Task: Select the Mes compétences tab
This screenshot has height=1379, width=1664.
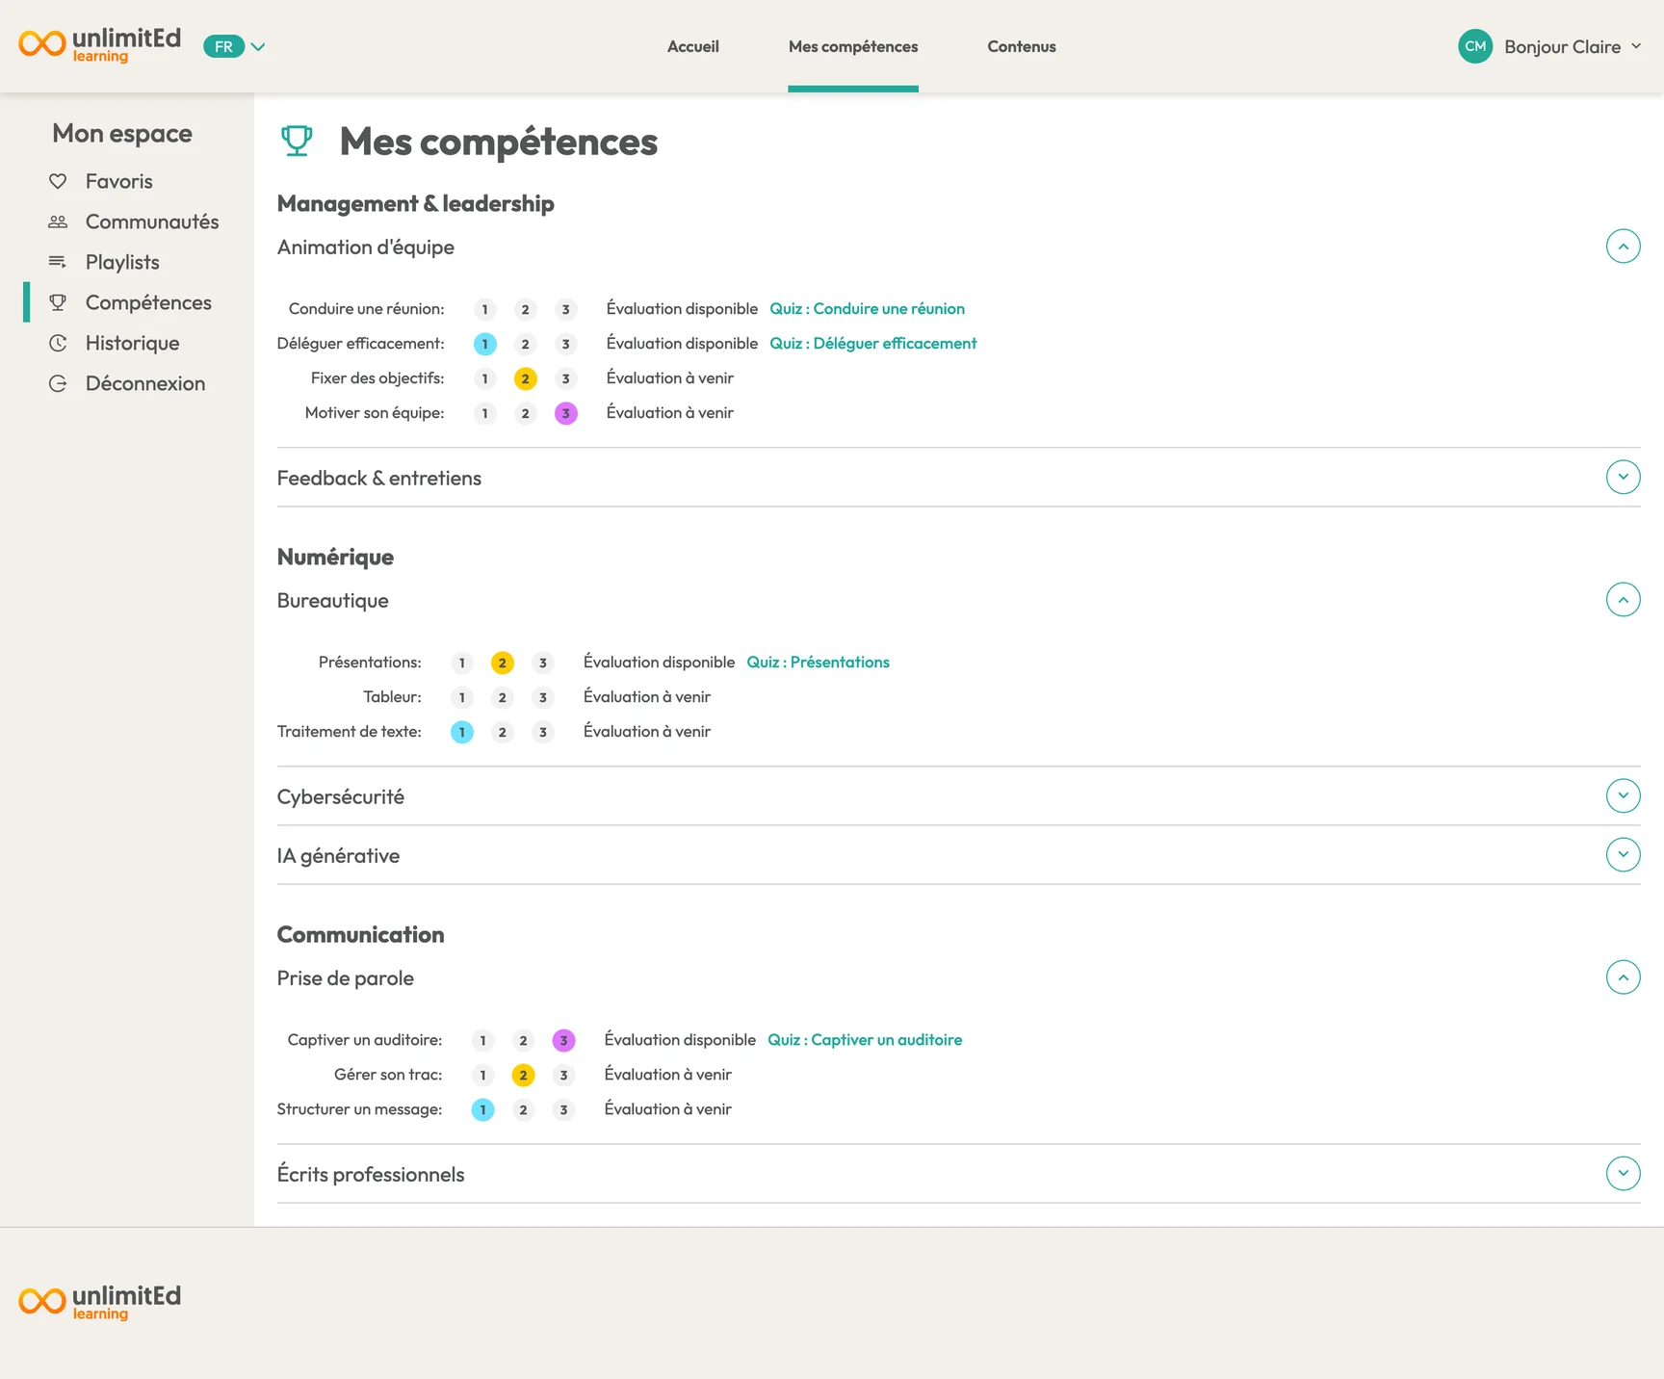Action: [853, 46]
